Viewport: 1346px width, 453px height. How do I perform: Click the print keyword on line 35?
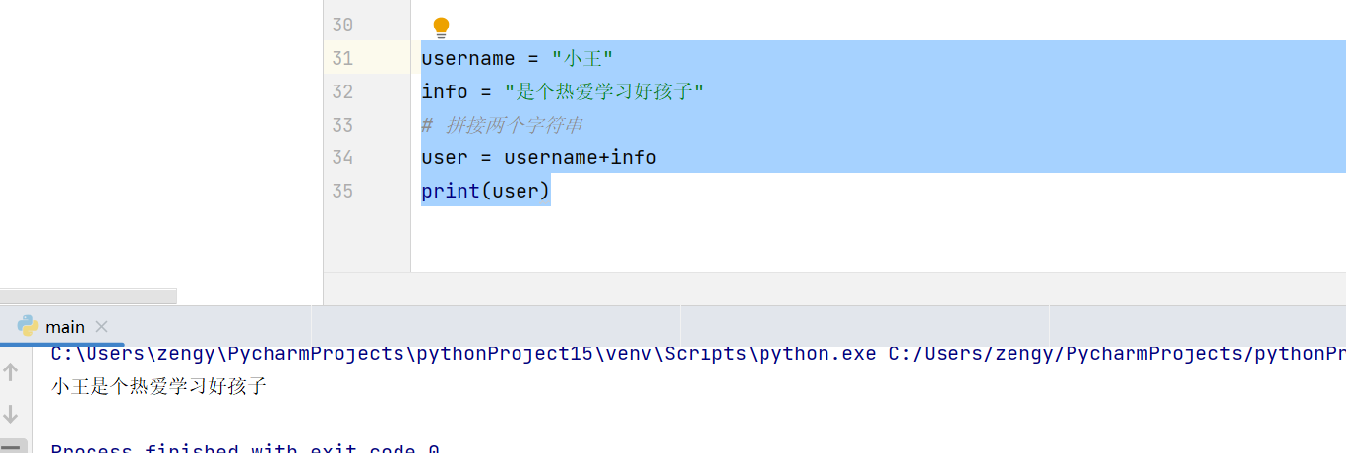point(450,191)
